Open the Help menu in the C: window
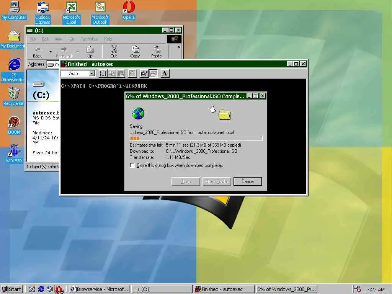The width and height of the screenshot is (392, 294). click(x=108, y=39)
